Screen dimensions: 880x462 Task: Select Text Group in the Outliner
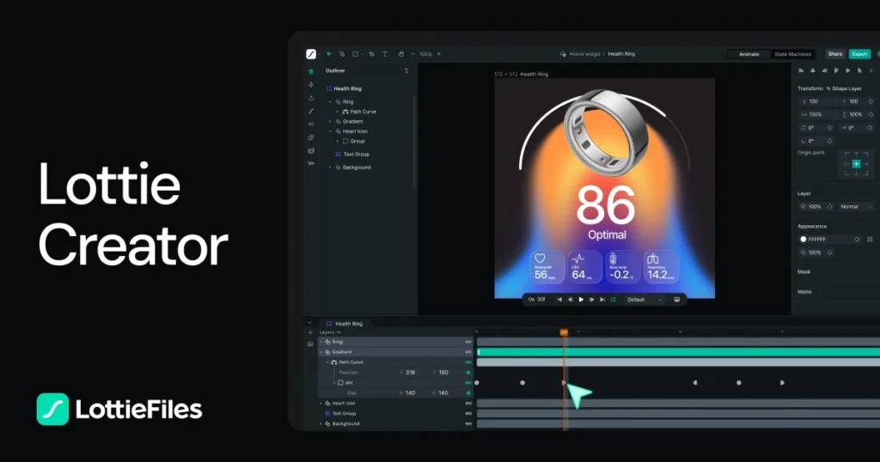coord(357,155)
